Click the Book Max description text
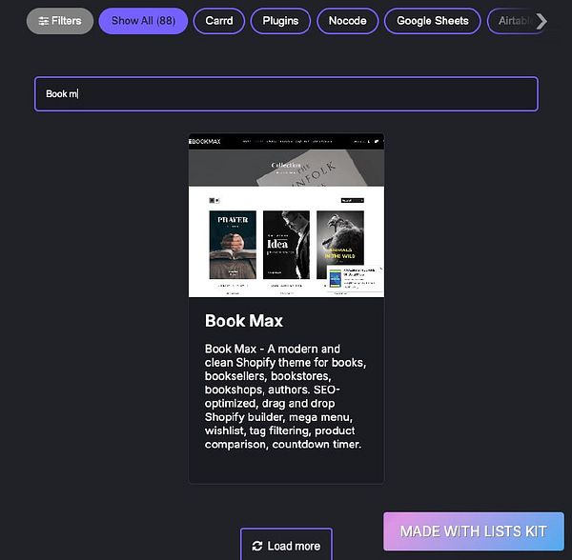Screen dimensions: 572x560 point(286,396)
